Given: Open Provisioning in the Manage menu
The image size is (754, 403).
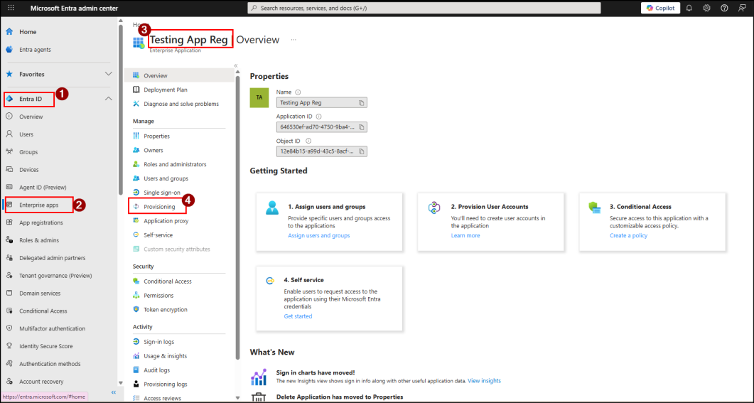Looking at the screenshot, I should coord(159,207).
